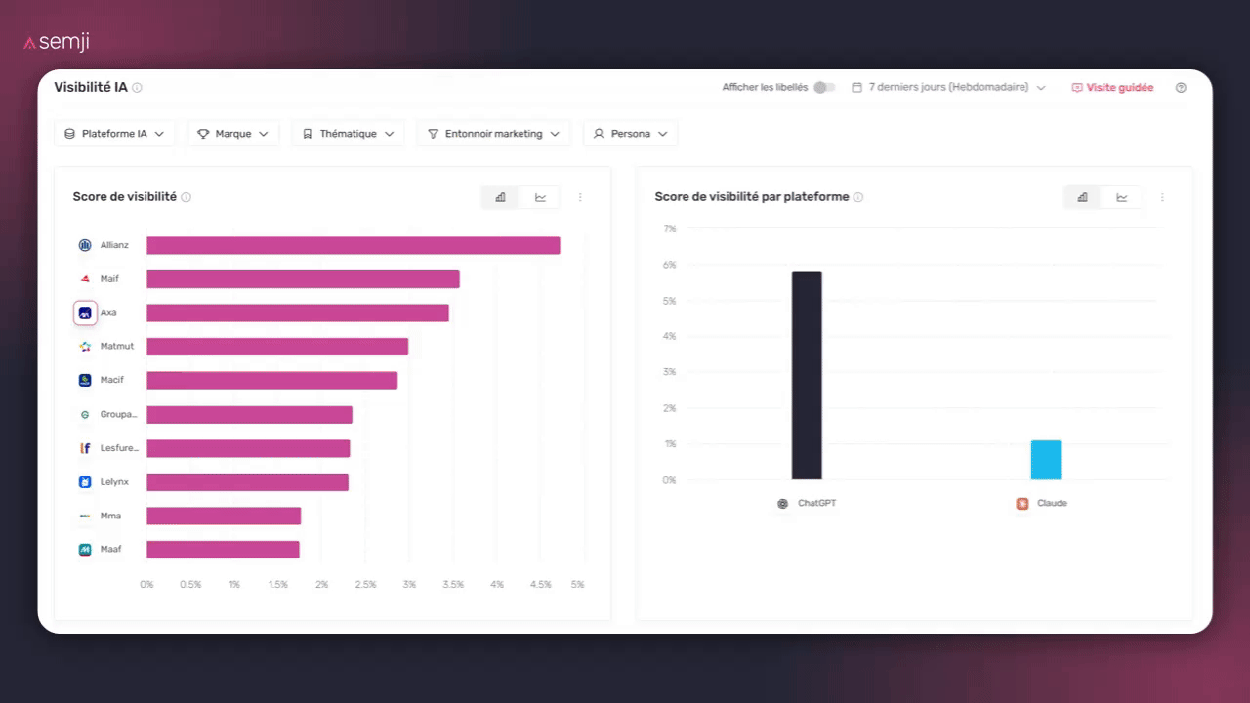Click the Maif brand logo
1250x703 pixels.
tap(85, 279)
